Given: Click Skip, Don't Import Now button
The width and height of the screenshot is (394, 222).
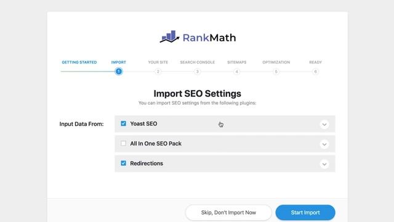Looking at the screenshot, I should [x=228, y=212].
